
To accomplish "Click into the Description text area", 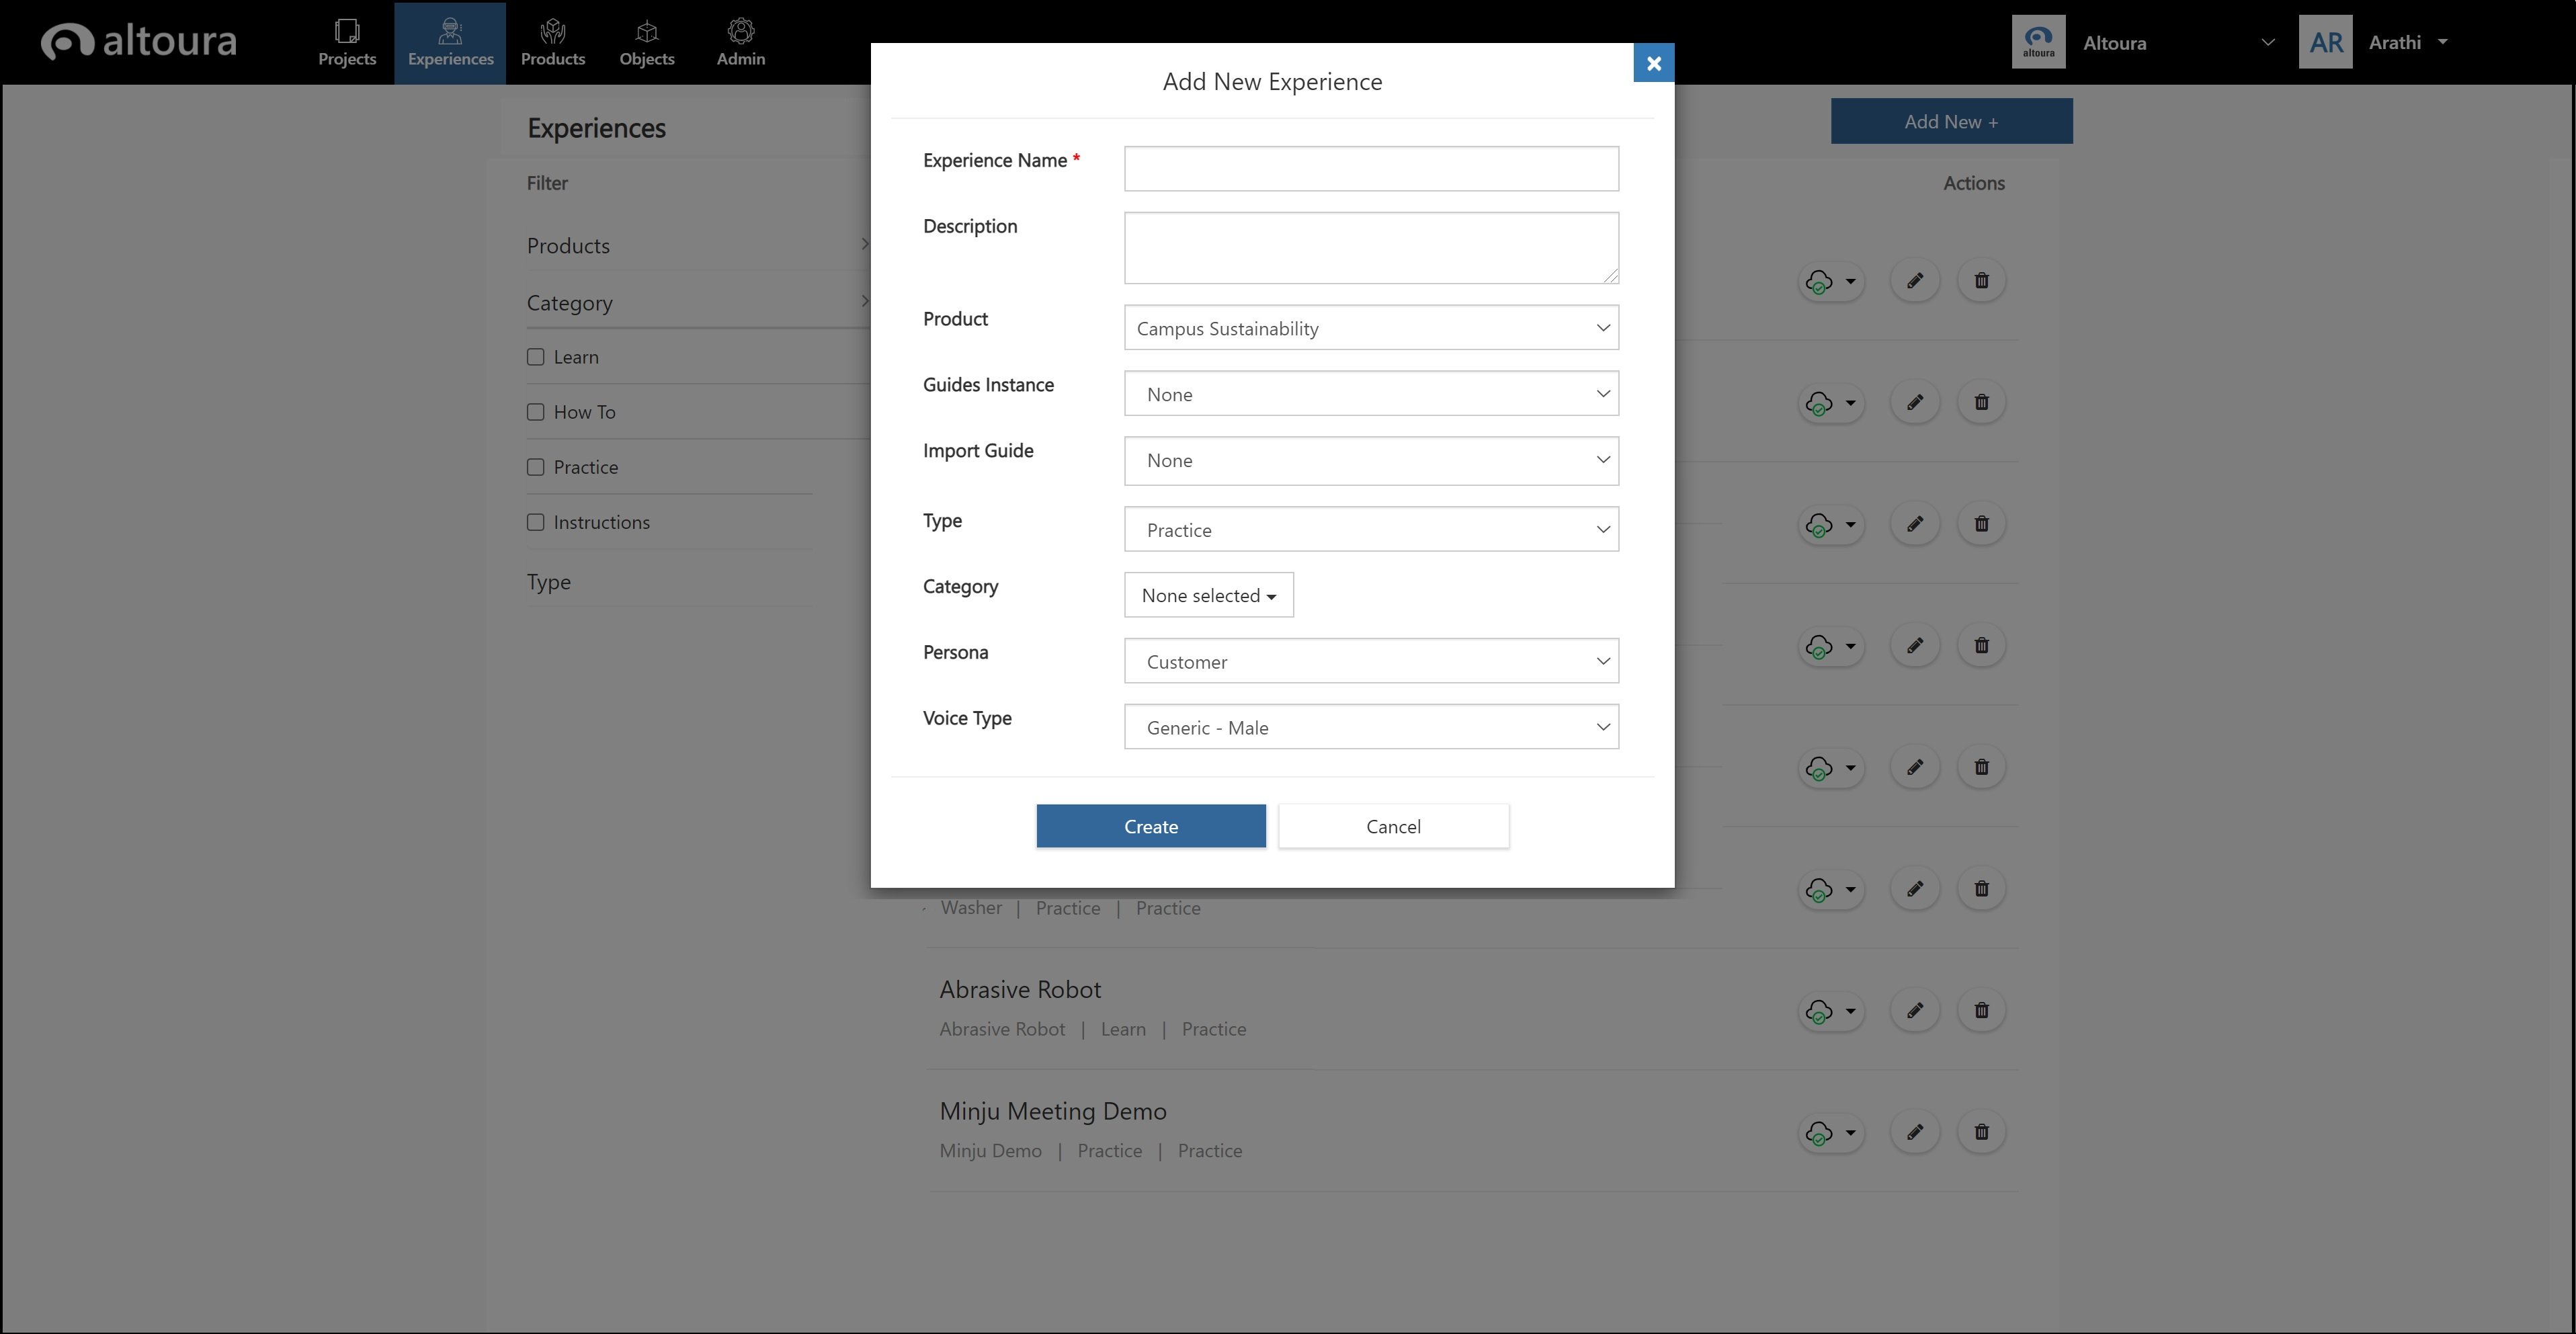I will tap(1371, 248).
